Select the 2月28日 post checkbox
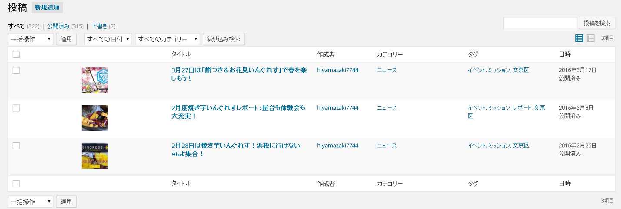Image resolution: width=621 pixels, height=209 pixels. tap(16, 146)
